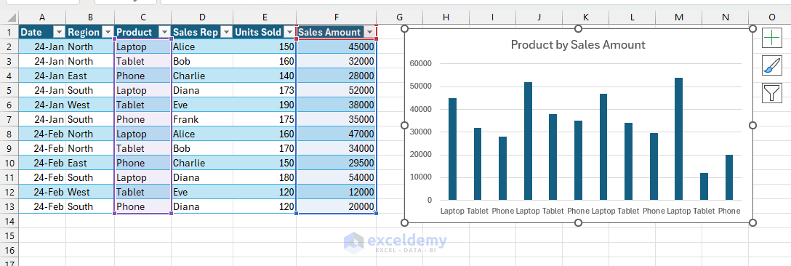Open the Date column filter dropdown

point(60,32)
